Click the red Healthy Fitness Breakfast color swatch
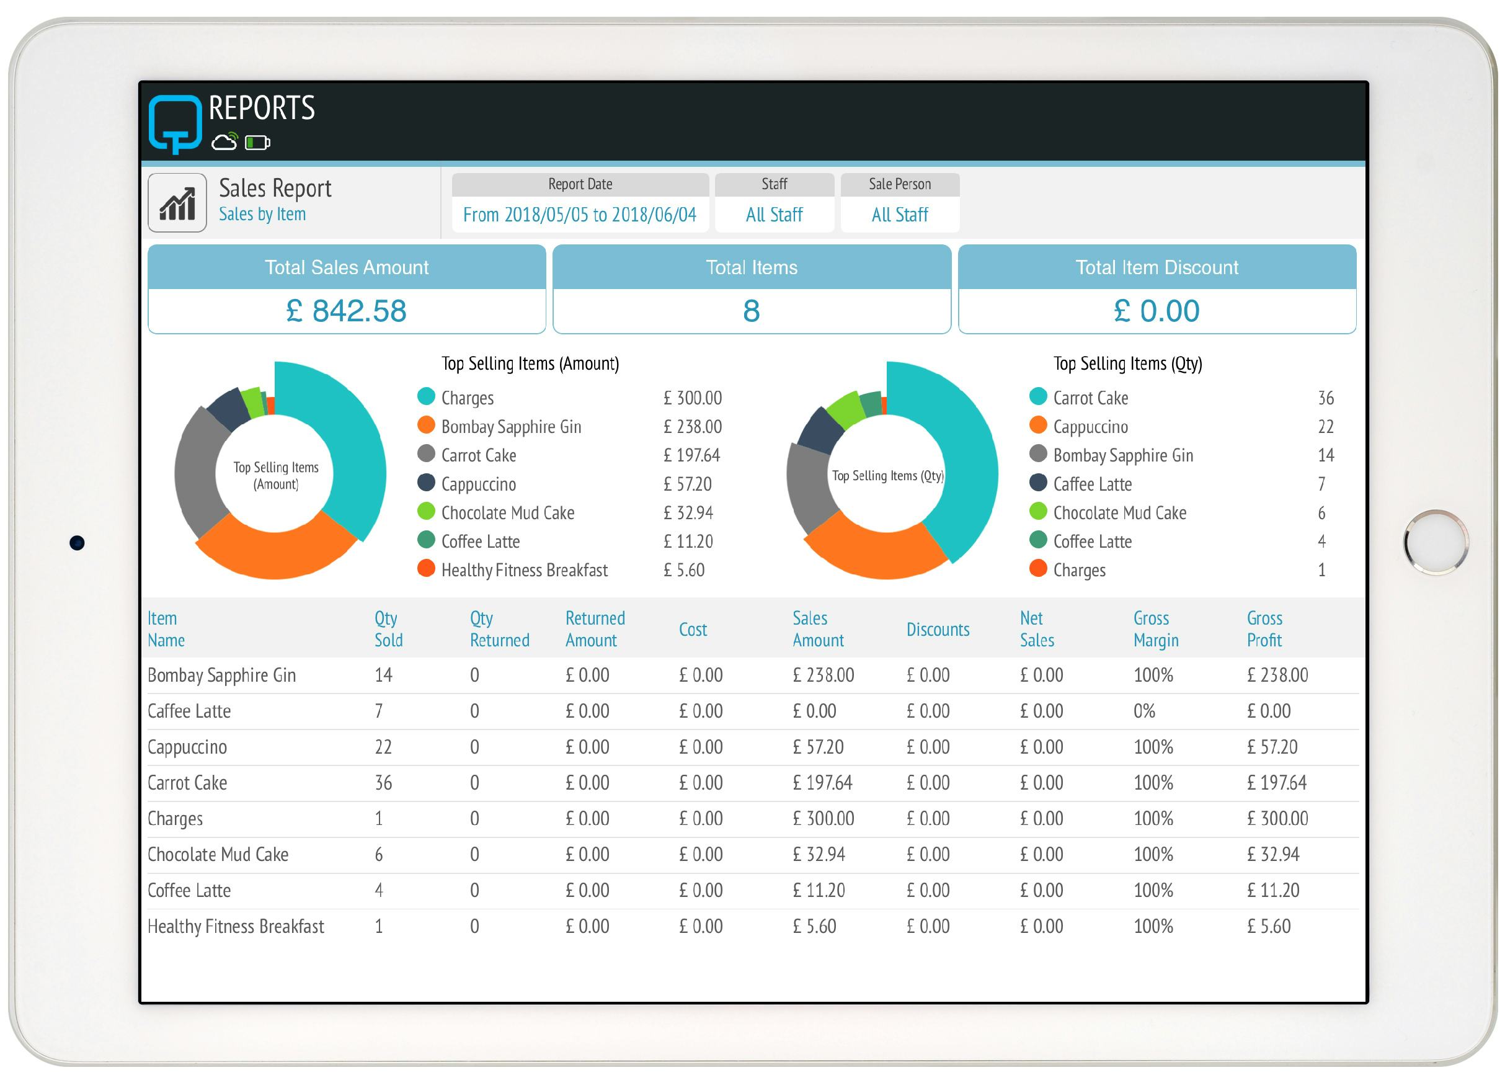 point(427,569)
